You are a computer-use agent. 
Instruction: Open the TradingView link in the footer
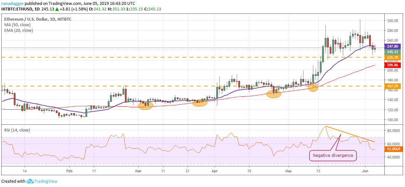point(46,181)
